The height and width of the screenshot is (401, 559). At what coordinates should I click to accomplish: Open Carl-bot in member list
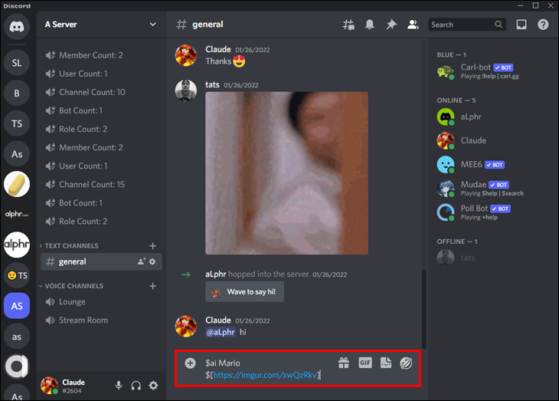[492, 71]
